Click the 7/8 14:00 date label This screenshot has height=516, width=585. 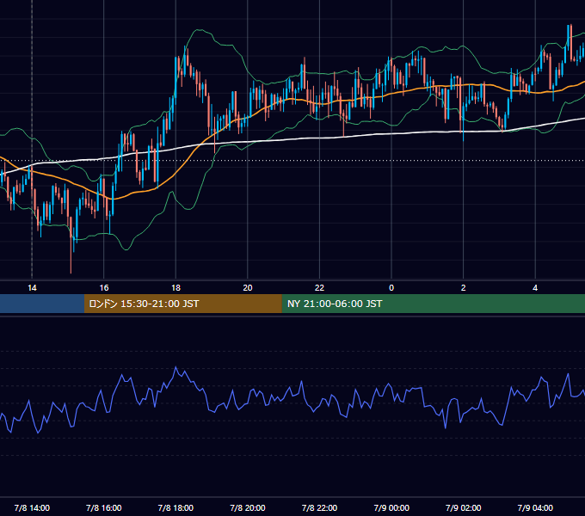pos(32,507)
